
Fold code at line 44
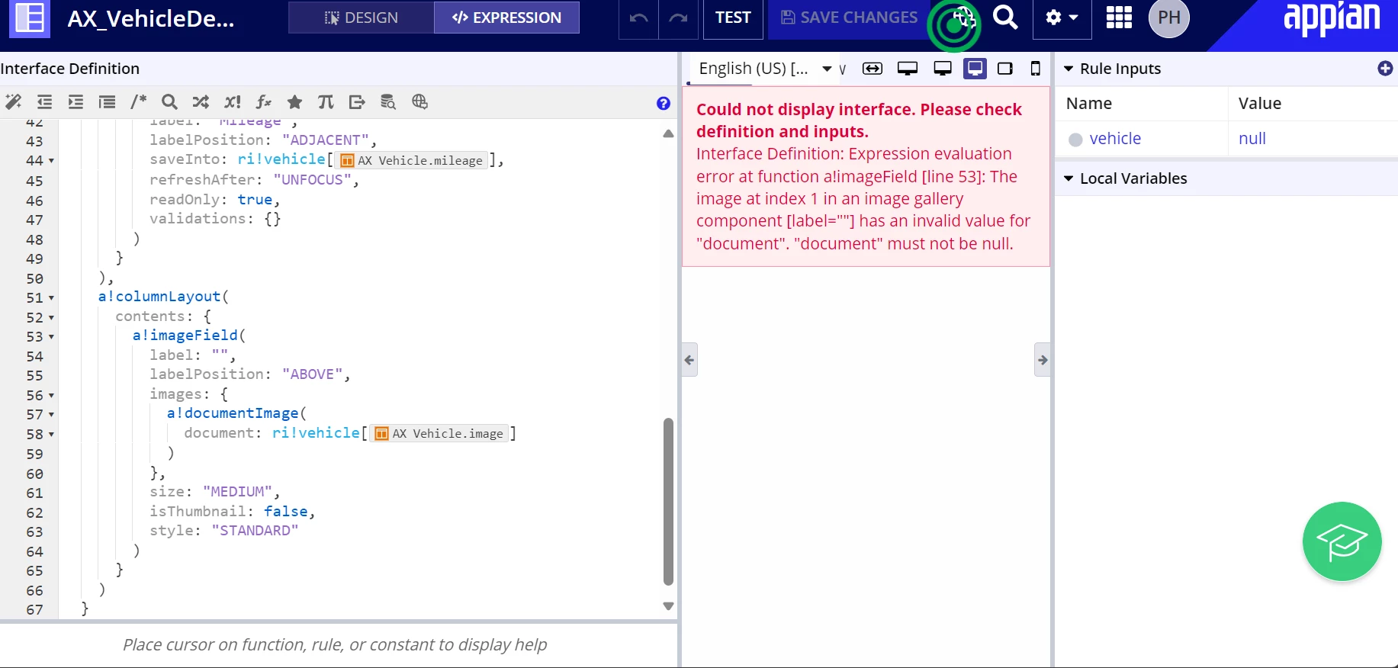pyautogui.click(x=51, y=161)
